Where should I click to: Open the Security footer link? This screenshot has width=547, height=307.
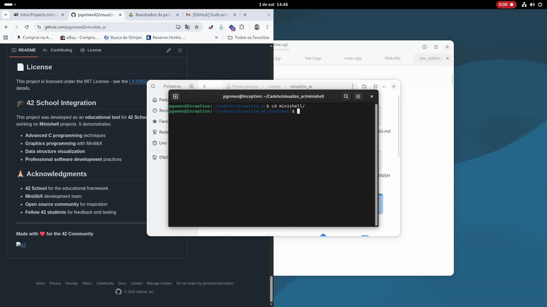pyautogui.click(x=71, y=283)
